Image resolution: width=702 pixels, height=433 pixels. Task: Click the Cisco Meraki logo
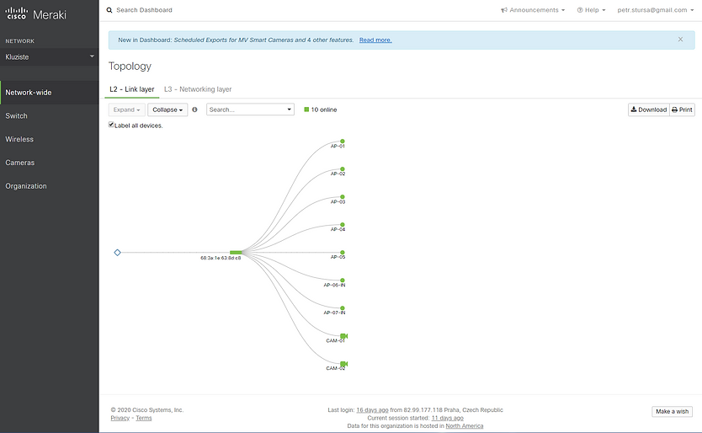[x=36, y=13]
